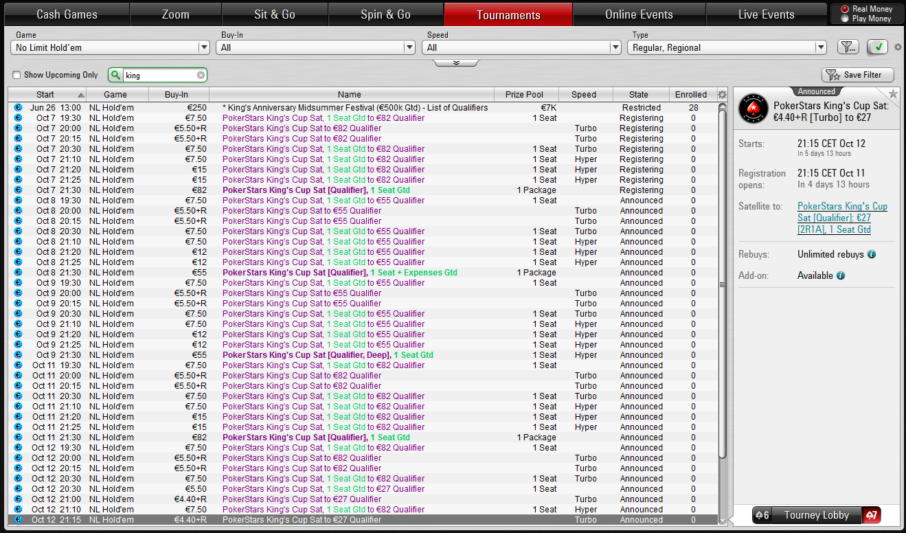
Task: Expand the additional filters chevron below Speed
Action: 455,63
